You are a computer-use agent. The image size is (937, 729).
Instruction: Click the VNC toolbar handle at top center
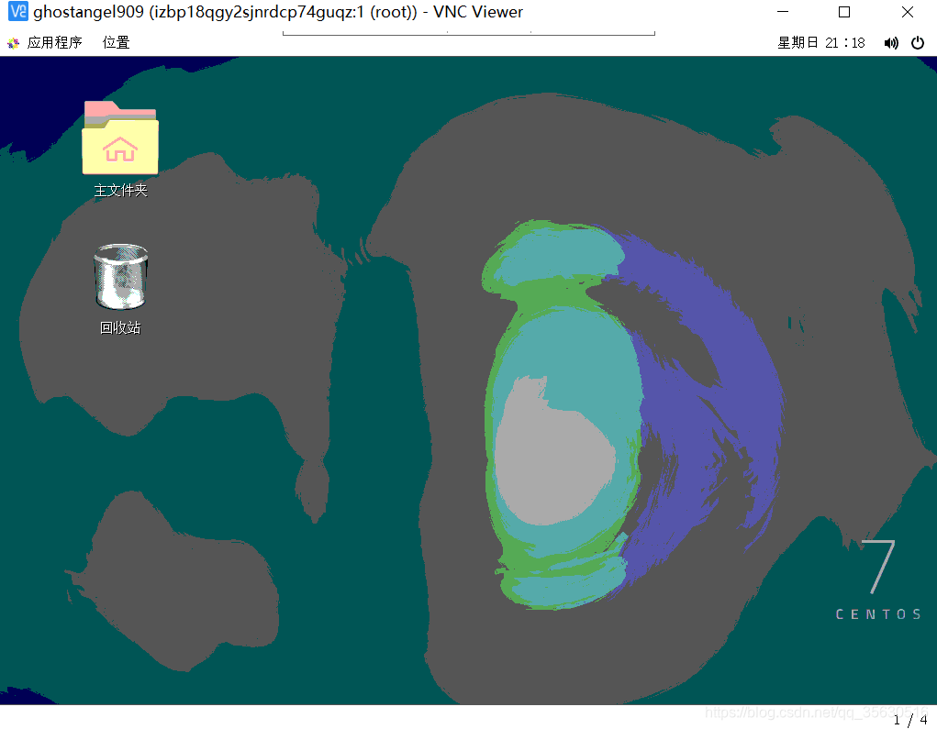click(468, 33)
